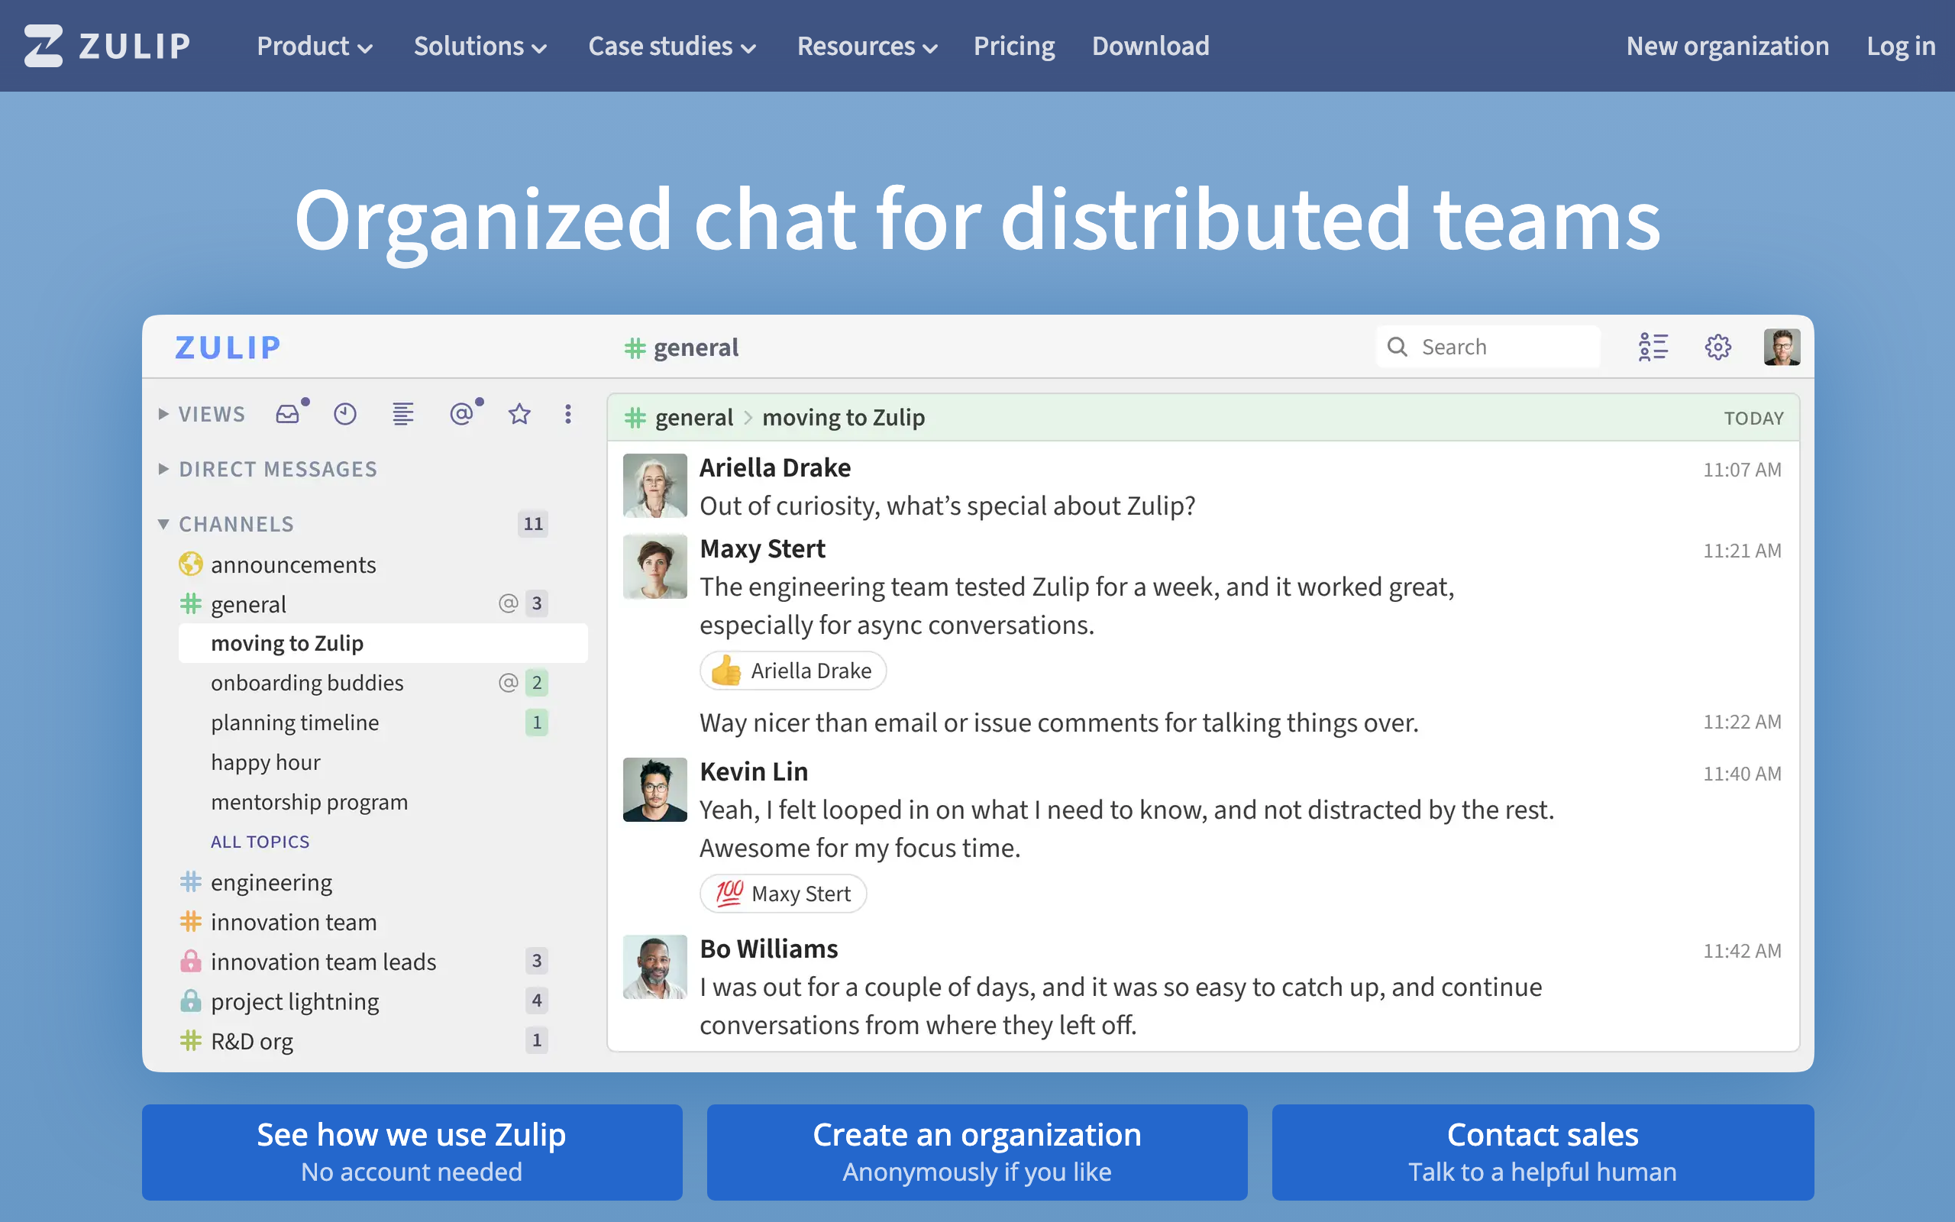This screenshot has width=1955, height=1222.
Task: Click the Recent conversations clock icon
Action: point(345,415)
